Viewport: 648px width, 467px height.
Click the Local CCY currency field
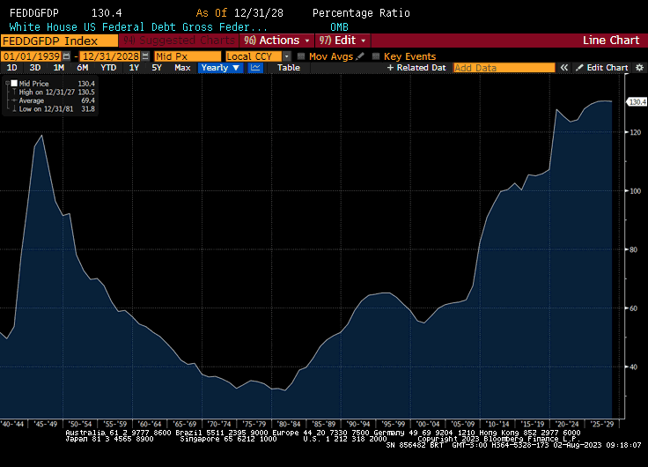click(x=254, y=56)
